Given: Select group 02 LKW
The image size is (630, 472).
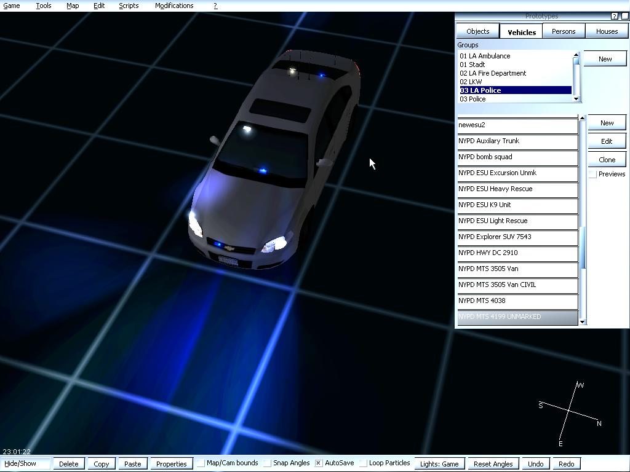Looking at the screenshot, I should click(x=516, y=82).
